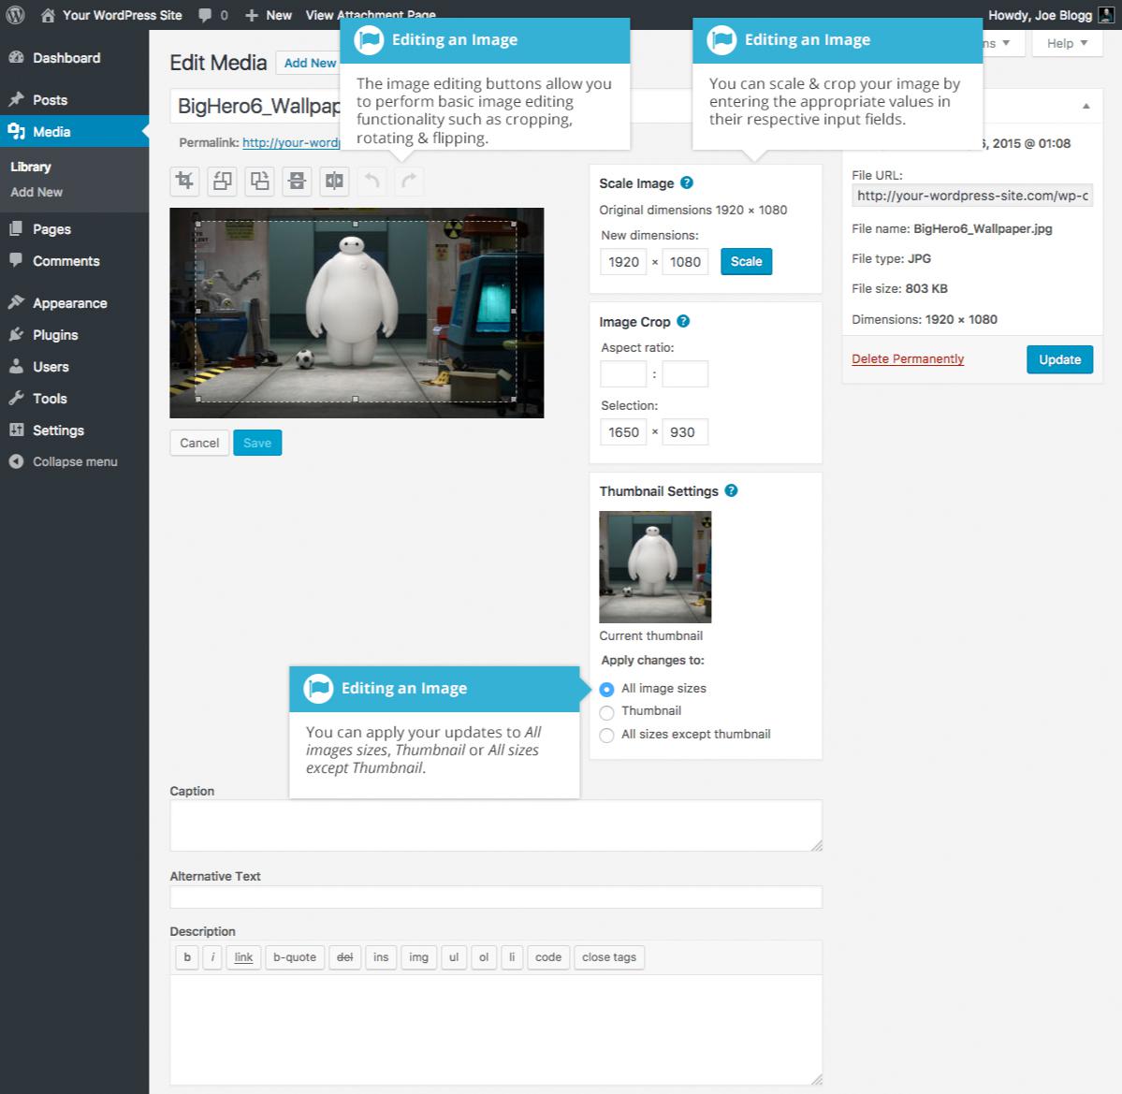This screenshot has height=1094, width=1122.
Task: Click the b bold quicktag
Action: tap(187, 957)
